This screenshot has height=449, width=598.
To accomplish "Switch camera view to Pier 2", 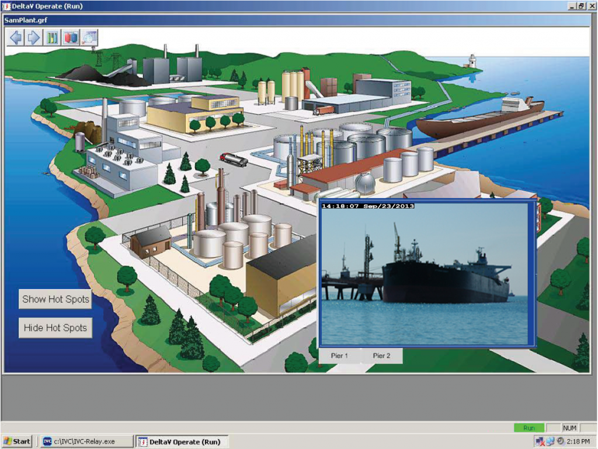I will (381, 356).
